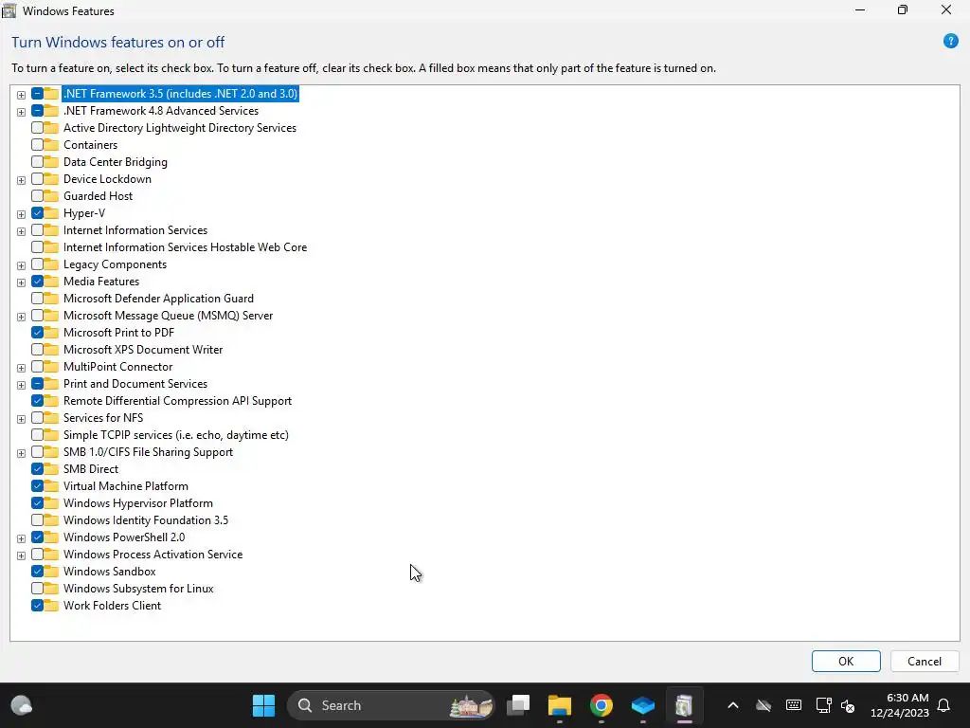Uncheck the Work Folders Client checkbox
Viewport: 970px width, 728px height.
pos(37,606)
